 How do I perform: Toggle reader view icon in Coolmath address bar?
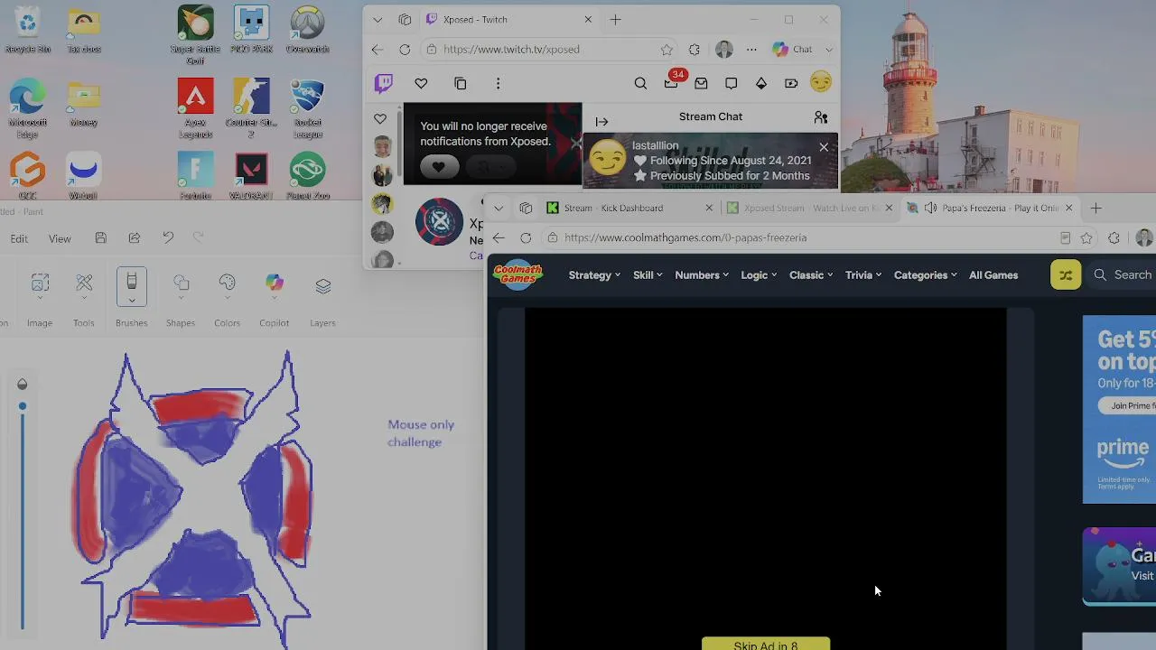click(x=1065, y=237)
